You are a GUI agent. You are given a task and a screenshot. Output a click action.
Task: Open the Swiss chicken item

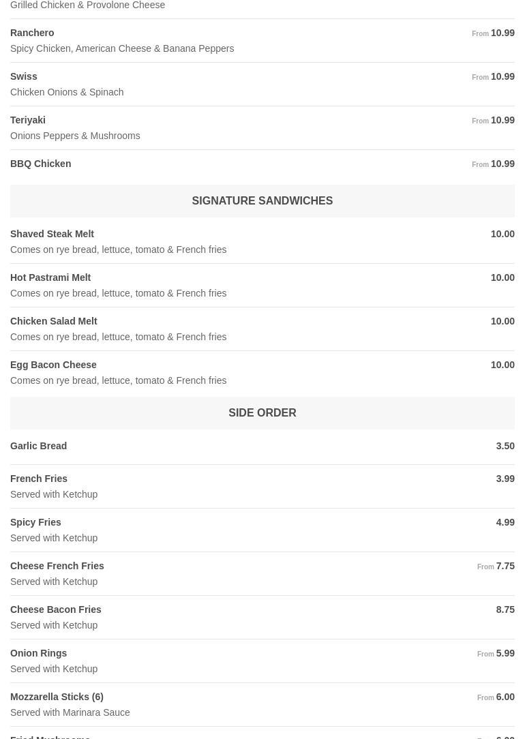(x=24, y=76)
